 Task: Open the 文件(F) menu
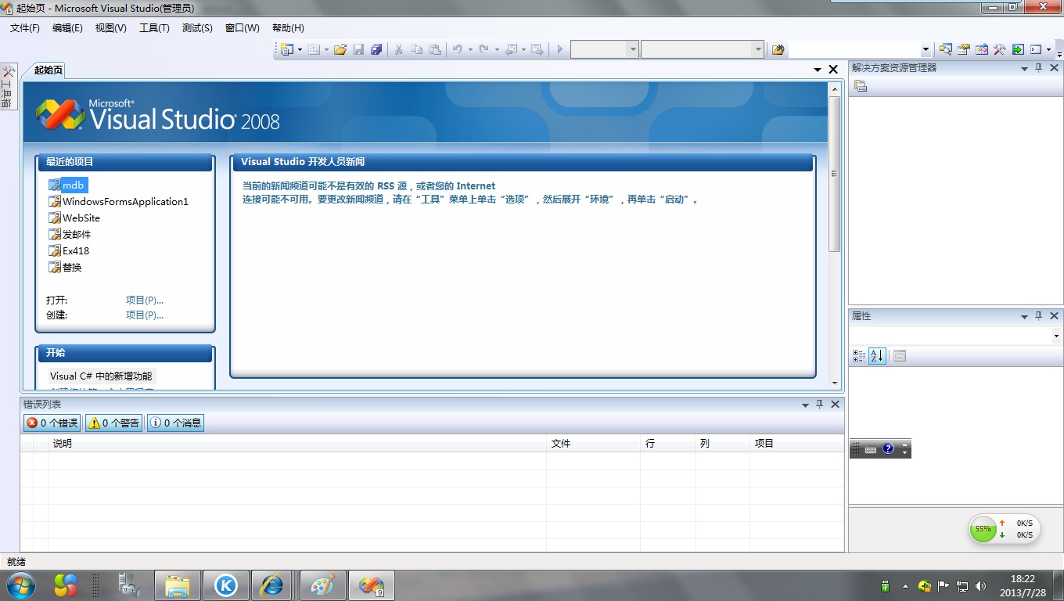(25, 28)
